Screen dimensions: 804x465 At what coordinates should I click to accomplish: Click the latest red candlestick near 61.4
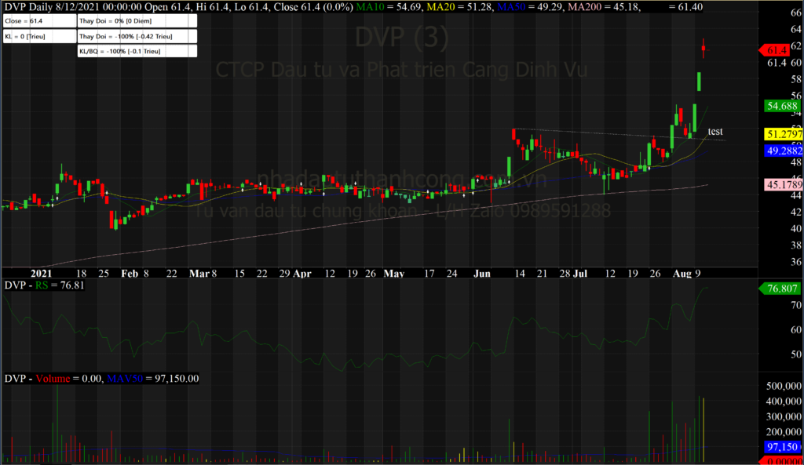click(x=704, y=49)
